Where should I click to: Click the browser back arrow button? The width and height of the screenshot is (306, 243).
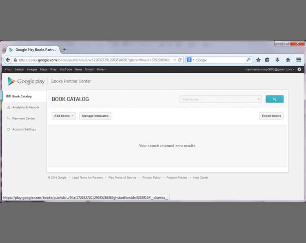(x=8, y=60)
